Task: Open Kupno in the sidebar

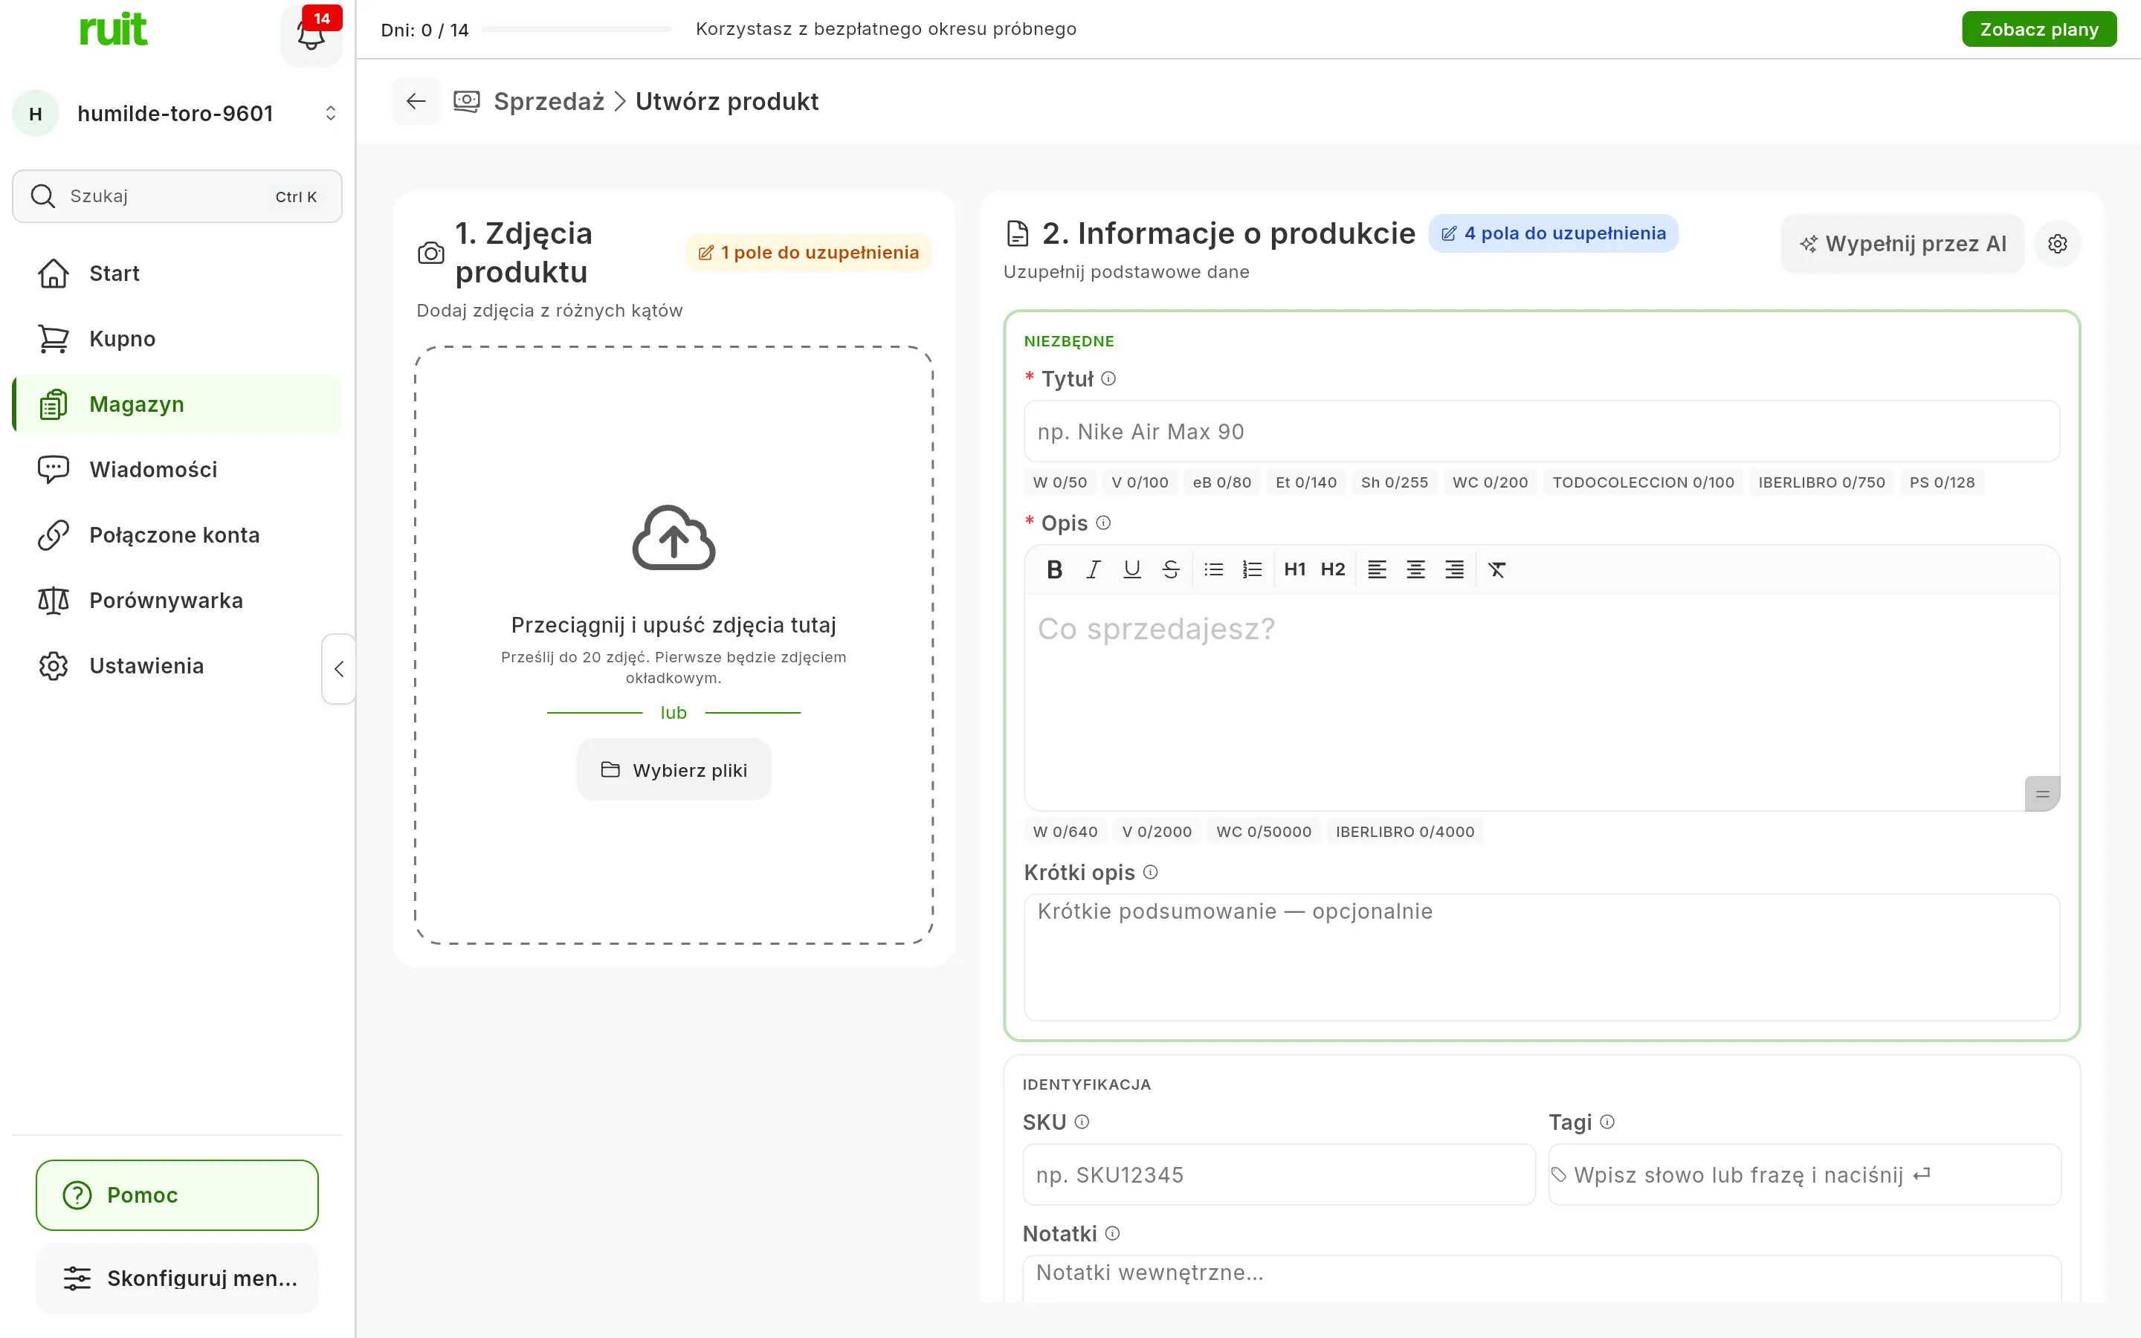Action: [177, 339]
